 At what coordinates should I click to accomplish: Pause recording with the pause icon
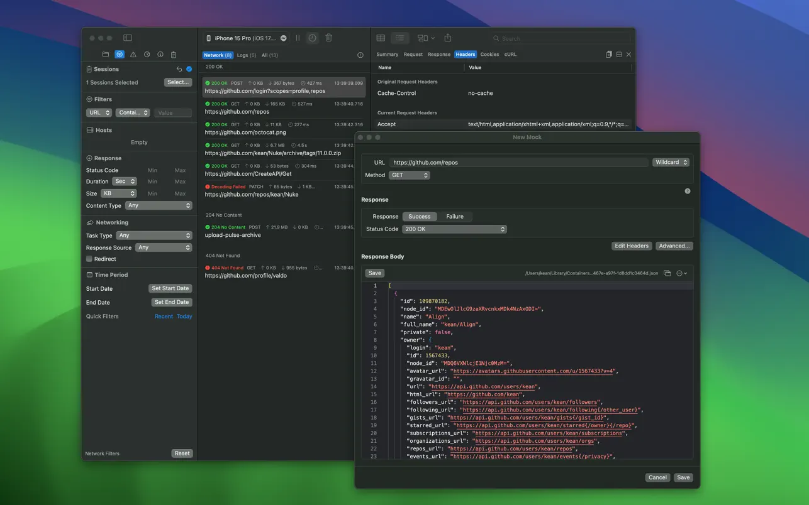[298, 38]
